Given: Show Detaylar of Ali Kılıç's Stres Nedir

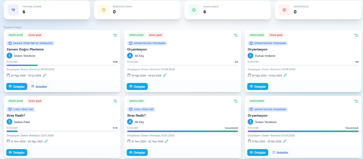Looking at the screenshot, I should (x=137, y=152).
